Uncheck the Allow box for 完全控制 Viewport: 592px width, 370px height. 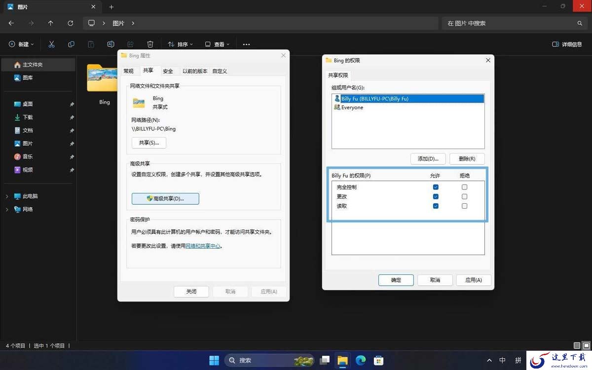[436, 187]
